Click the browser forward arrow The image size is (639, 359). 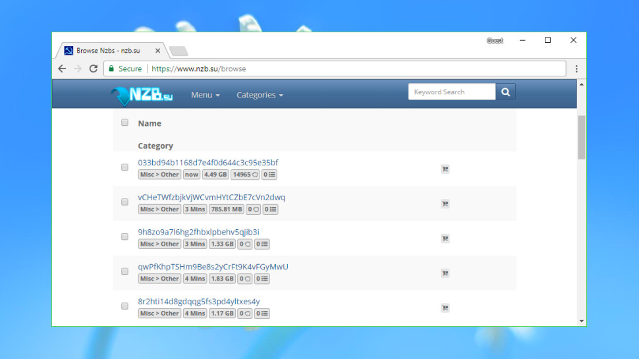78,69
